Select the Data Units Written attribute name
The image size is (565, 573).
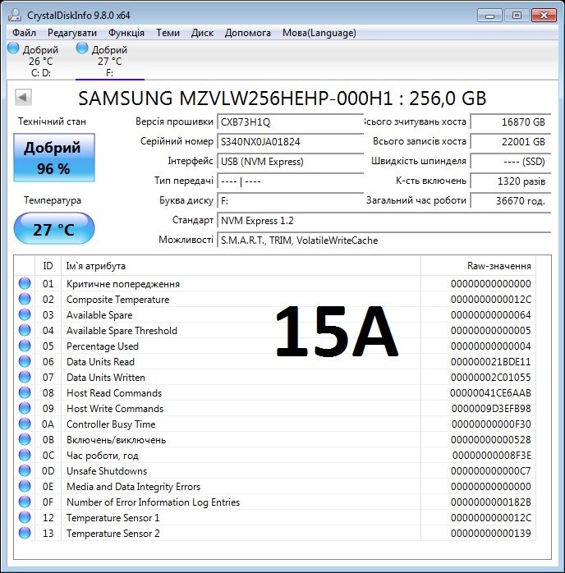[106, 378]
